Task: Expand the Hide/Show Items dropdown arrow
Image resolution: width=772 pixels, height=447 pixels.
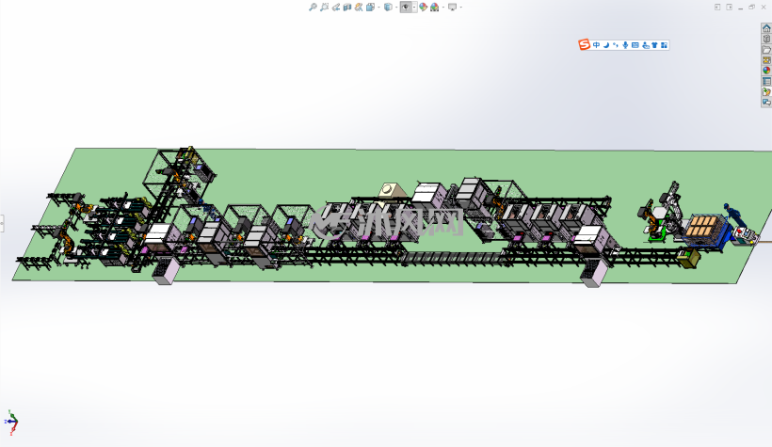Action: 414,7
